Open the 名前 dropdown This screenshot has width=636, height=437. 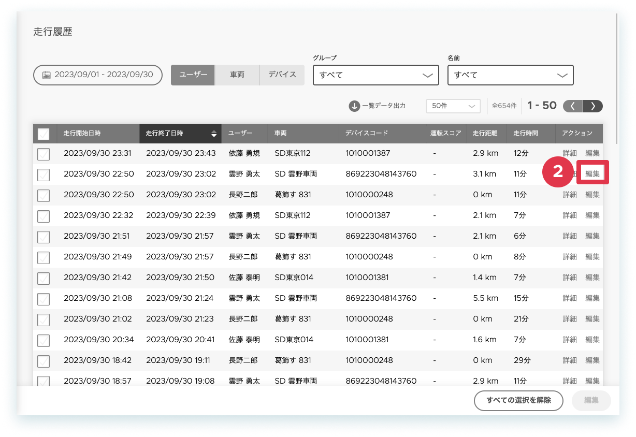coord(511,75)
